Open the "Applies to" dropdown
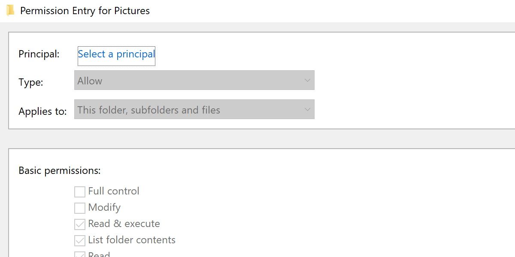Screen dimensions: 515x257 click(x=193, y=109)
